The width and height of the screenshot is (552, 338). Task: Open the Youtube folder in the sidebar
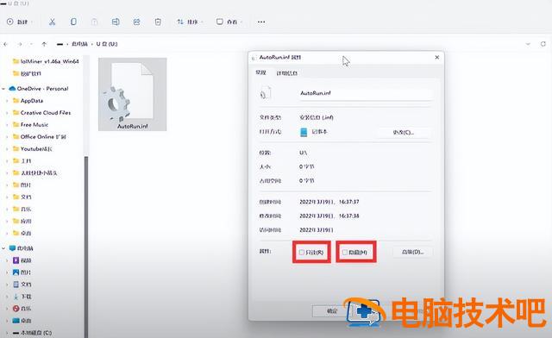tap(33, 149)
